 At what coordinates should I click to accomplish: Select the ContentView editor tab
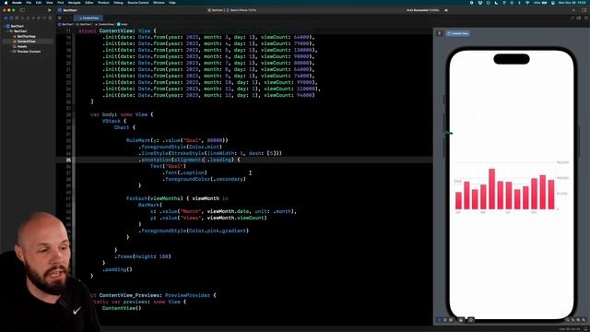pos(88,18)
